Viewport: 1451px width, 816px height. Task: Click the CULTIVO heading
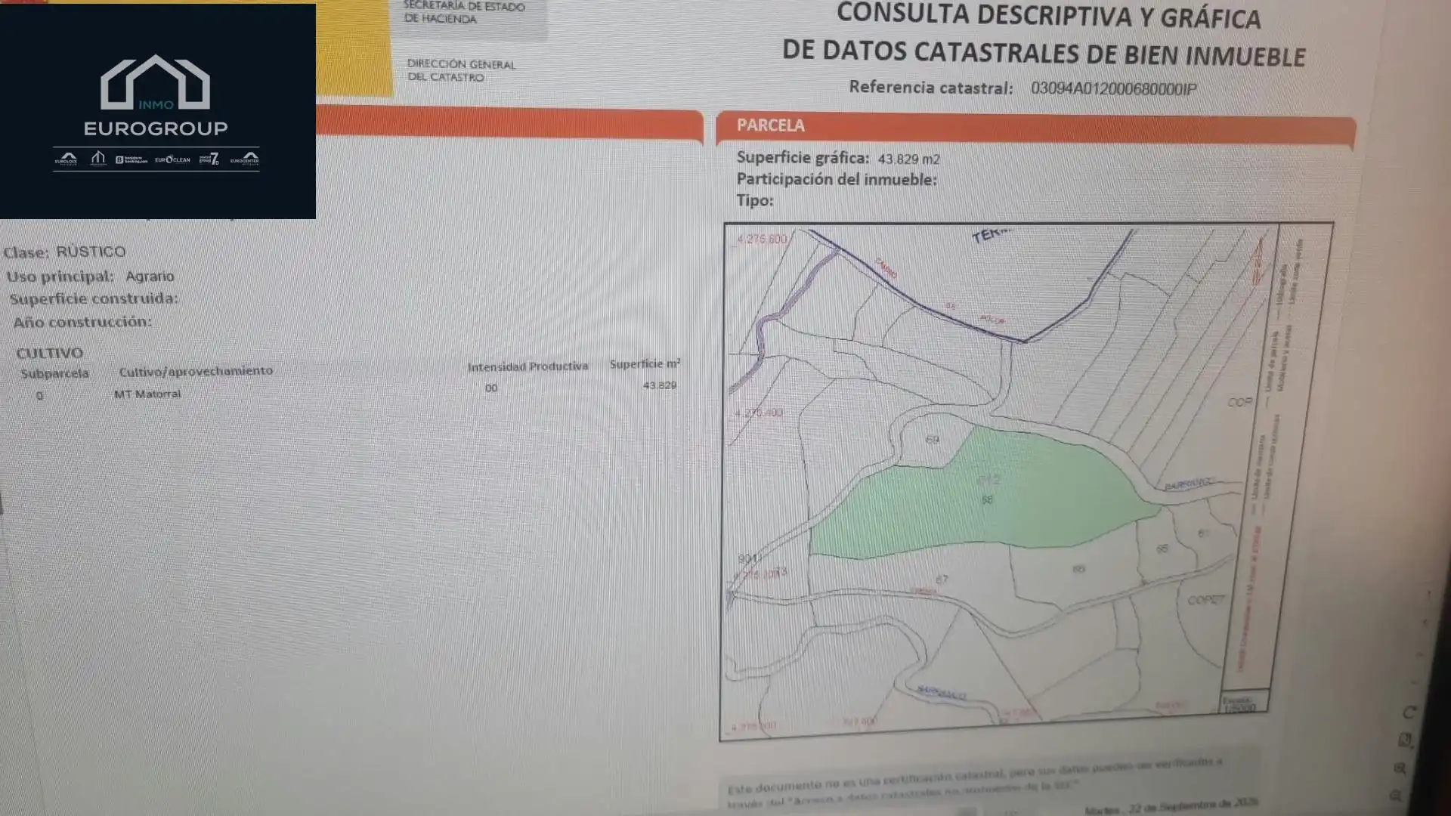49,353
